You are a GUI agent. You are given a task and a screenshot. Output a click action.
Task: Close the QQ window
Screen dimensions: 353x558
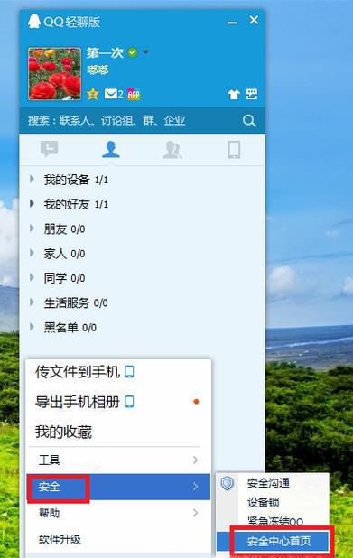(254, 20)
